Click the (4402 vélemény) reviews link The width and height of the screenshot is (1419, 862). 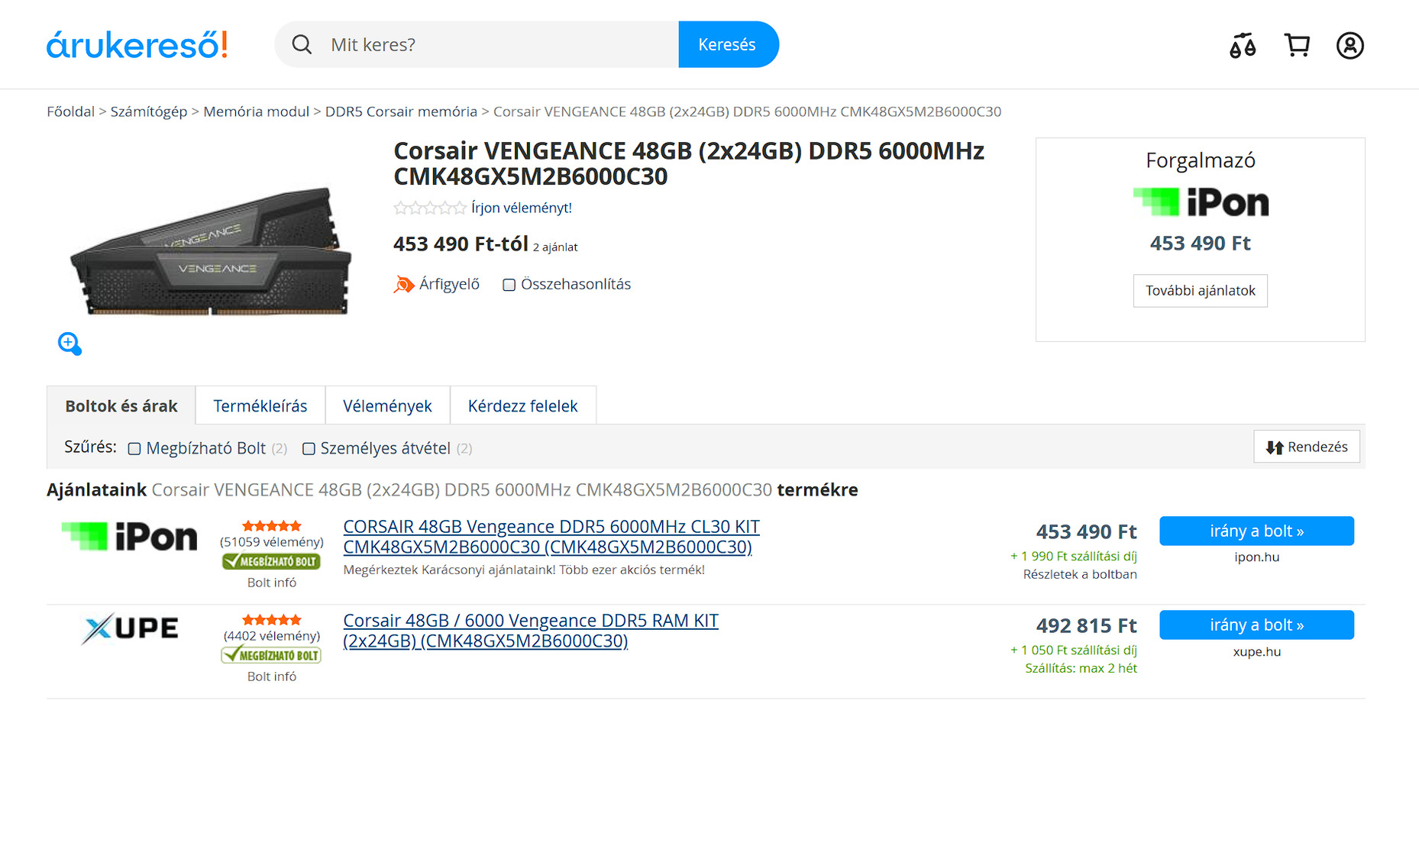tap(272, 636)
